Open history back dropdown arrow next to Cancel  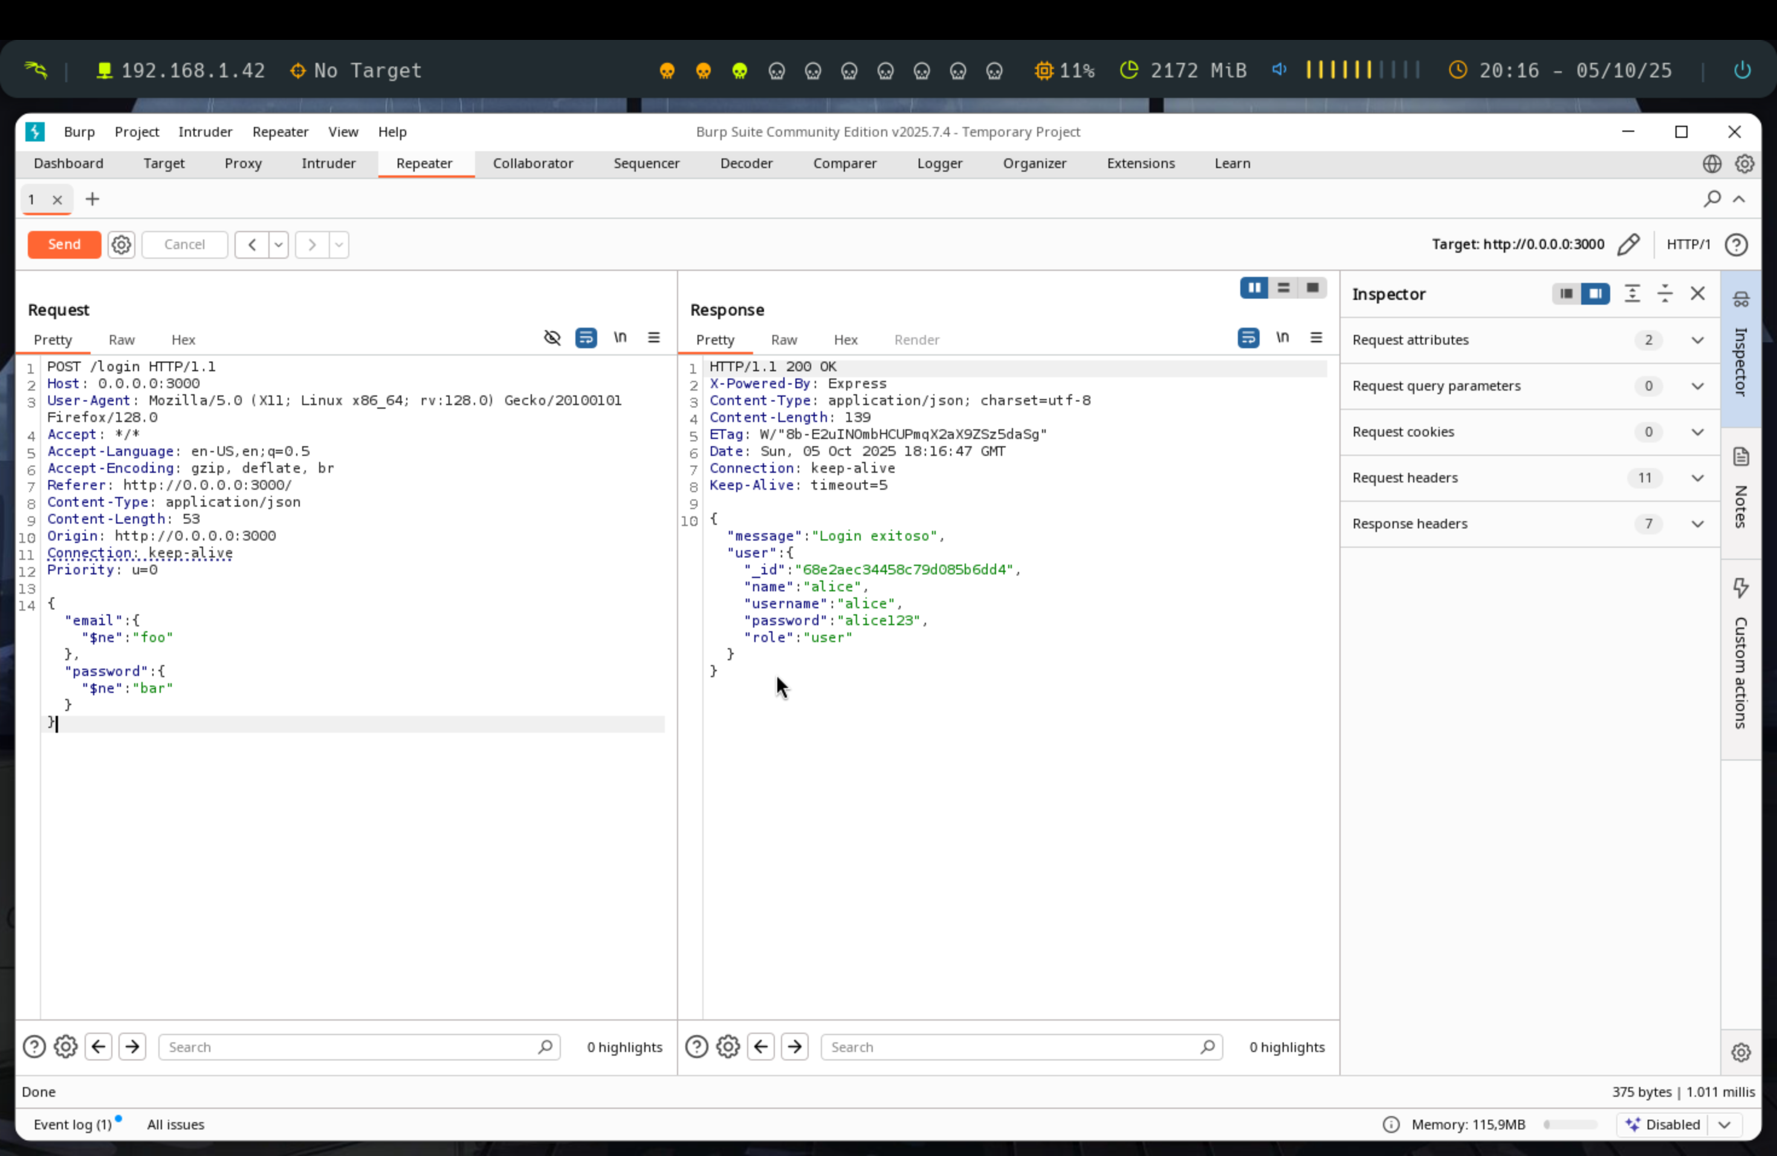(x=279, y=244)
